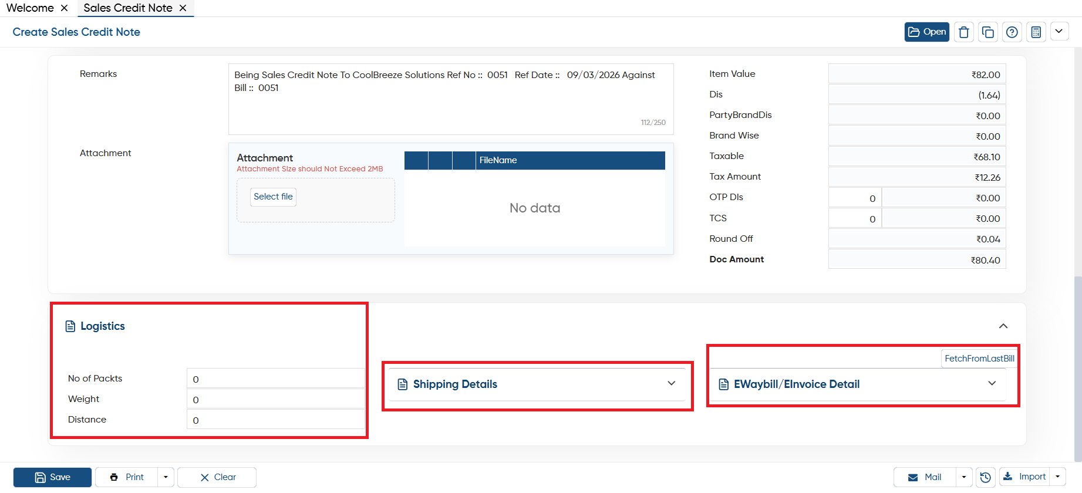Expand header more-options chevron
Image resolution: width=1082 pixels, height=493 pixels.
[x=1059, y=31]
